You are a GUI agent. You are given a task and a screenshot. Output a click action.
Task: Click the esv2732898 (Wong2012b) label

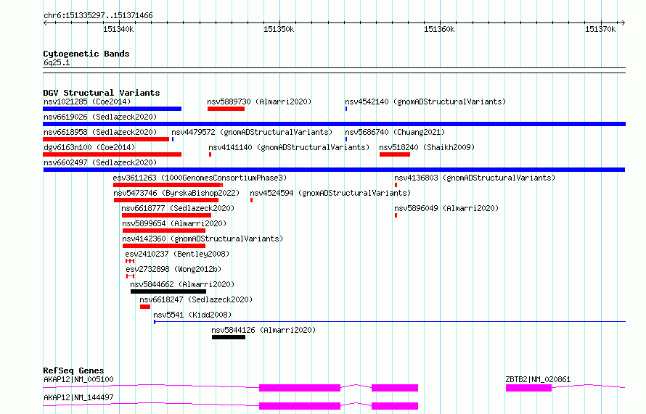point(173,269)
